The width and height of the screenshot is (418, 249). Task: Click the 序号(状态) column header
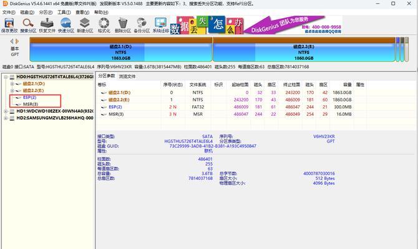[173, 85]
